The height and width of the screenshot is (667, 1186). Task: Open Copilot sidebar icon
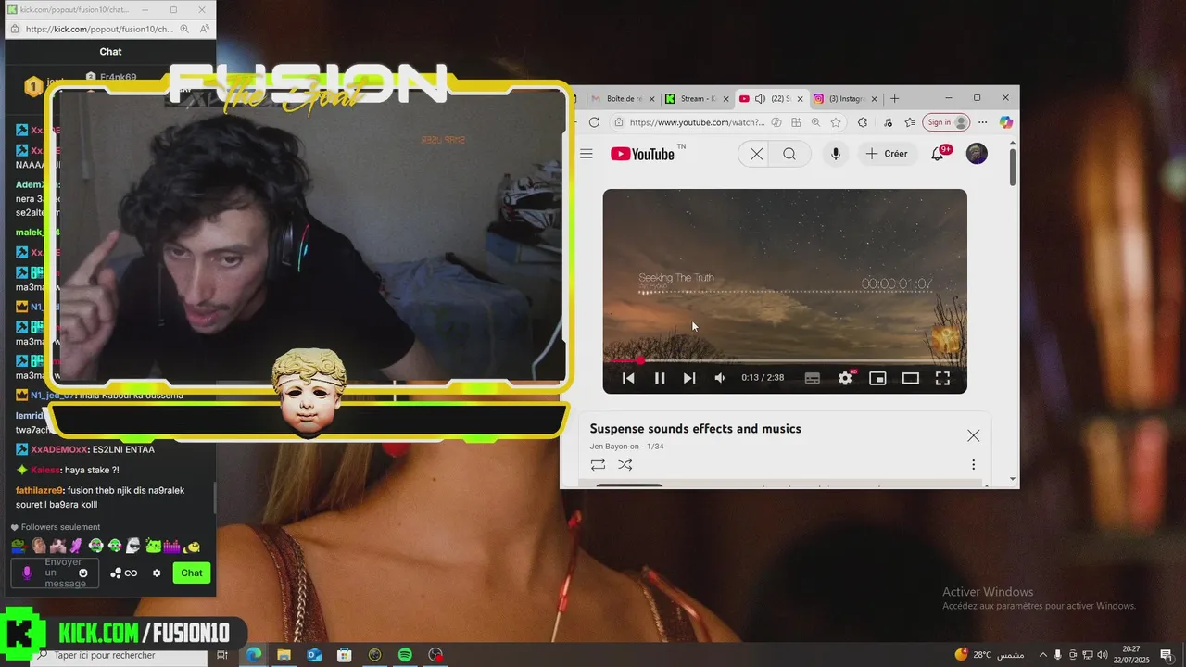coord(1005,122)
